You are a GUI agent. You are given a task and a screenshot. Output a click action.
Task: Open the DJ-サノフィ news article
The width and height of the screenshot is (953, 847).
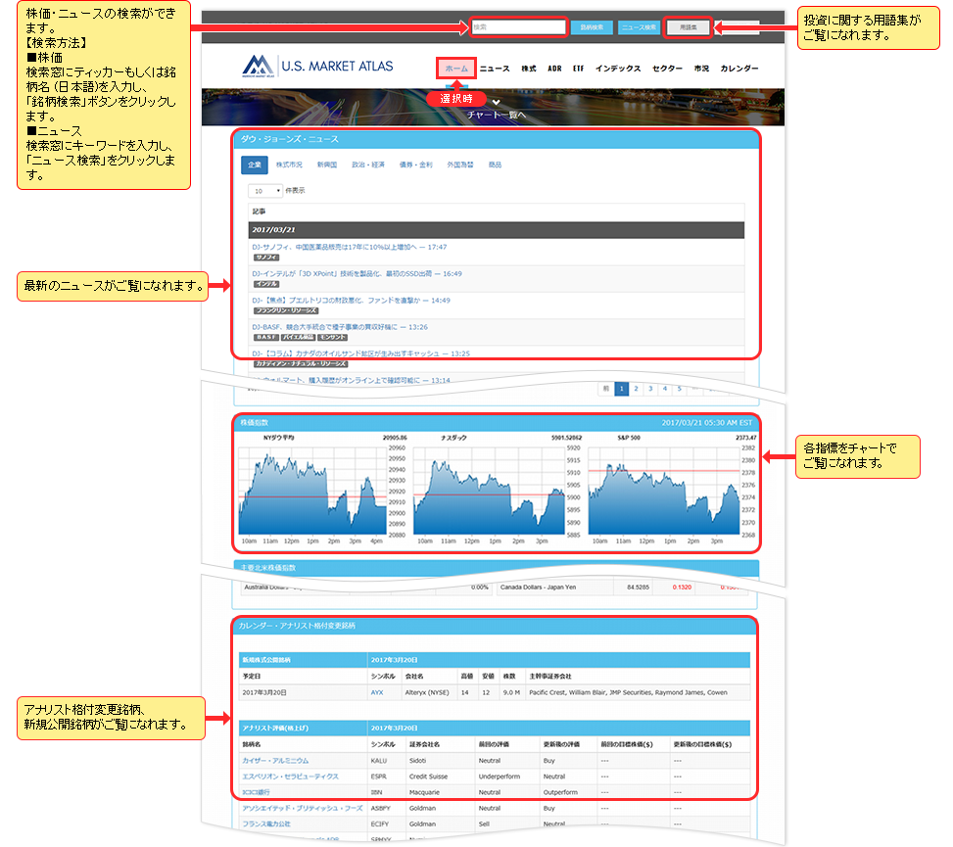(350, 248)
